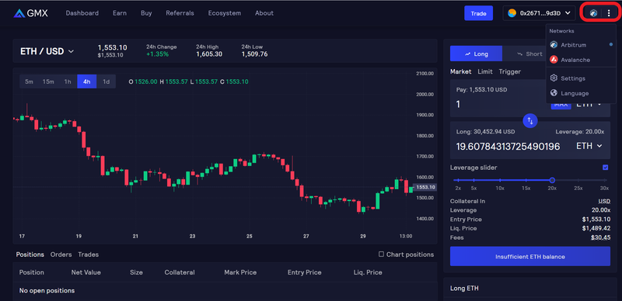Open the Orders tab
Screen dimensions: 622x301
(61, 254)
